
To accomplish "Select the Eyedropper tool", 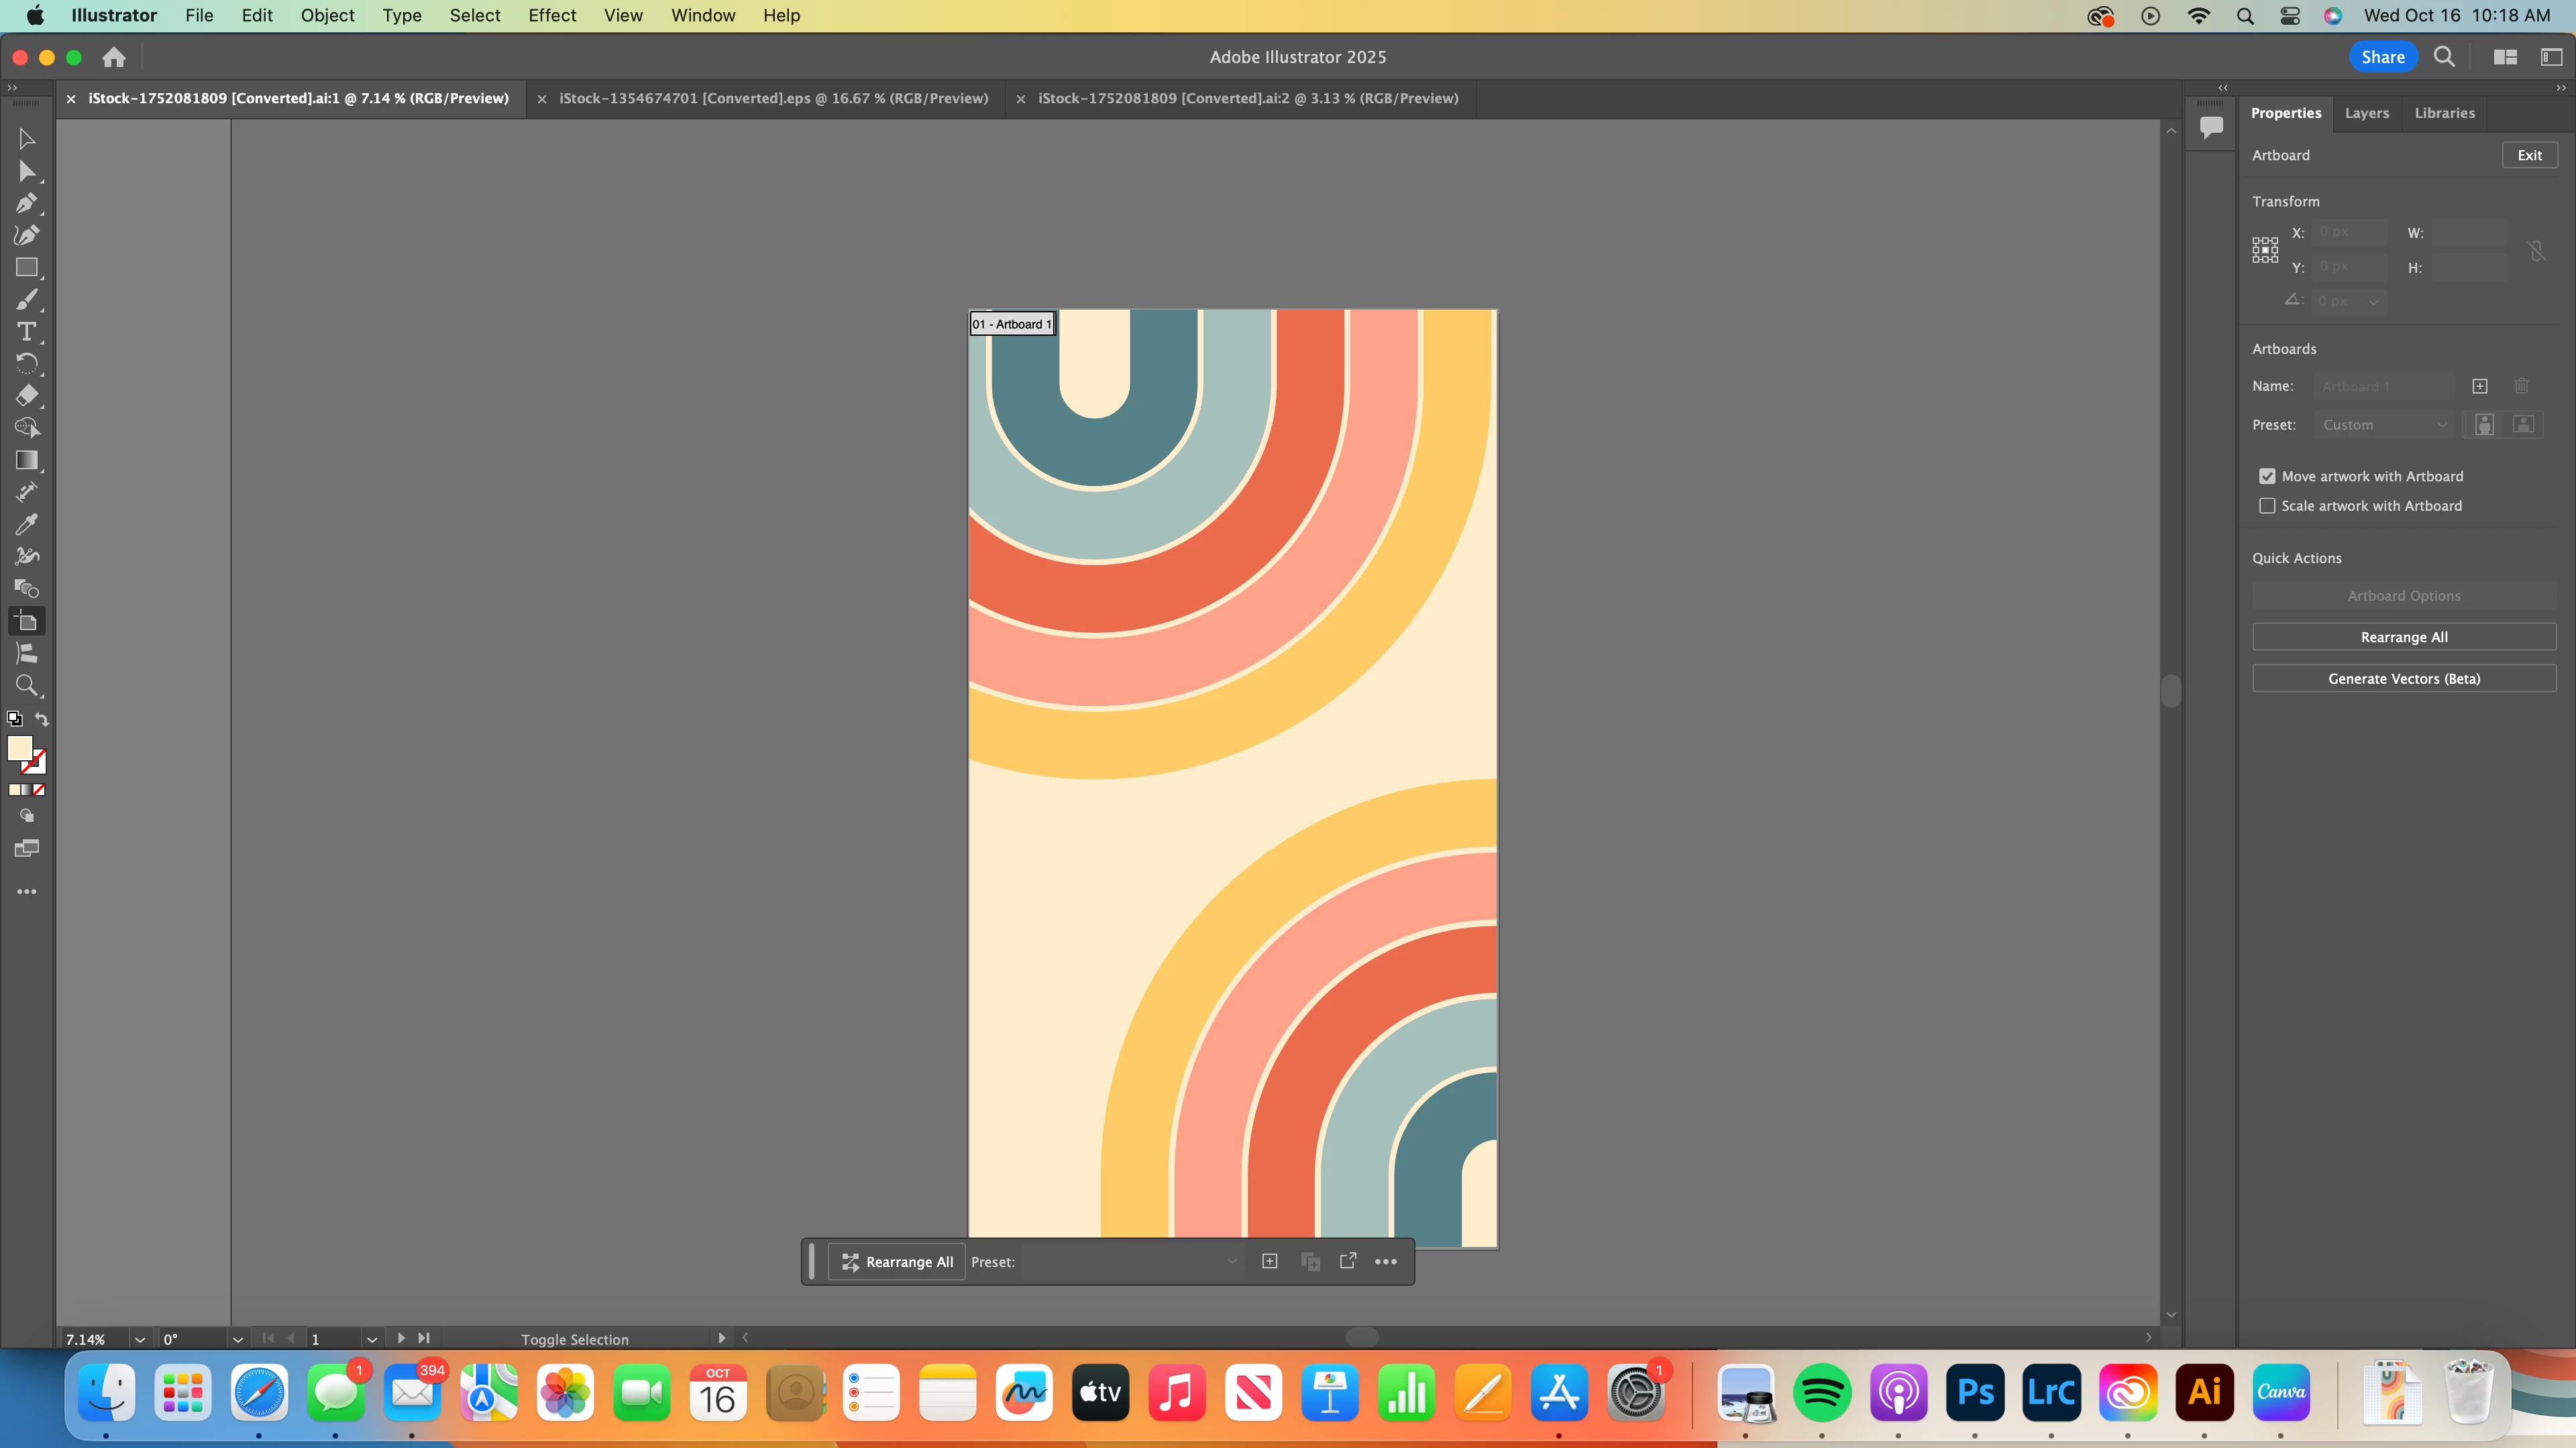I will (x=26, y=524).
